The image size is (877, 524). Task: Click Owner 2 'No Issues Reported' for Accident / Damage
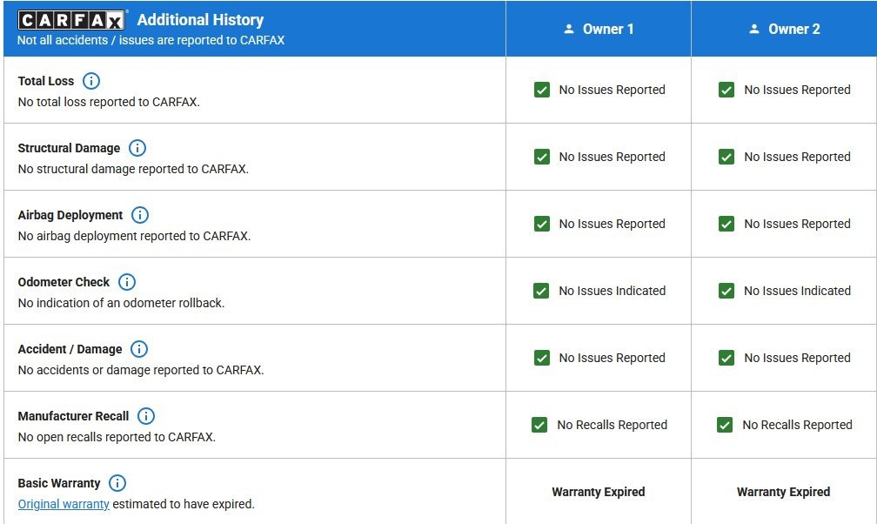pyautogui.click(x=797, y=358)
